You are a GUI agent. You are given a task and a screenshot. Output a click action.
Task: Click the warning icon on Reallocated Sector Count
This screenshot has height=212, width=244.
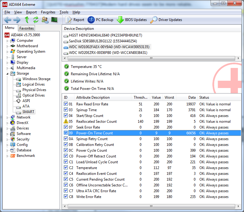66,121
